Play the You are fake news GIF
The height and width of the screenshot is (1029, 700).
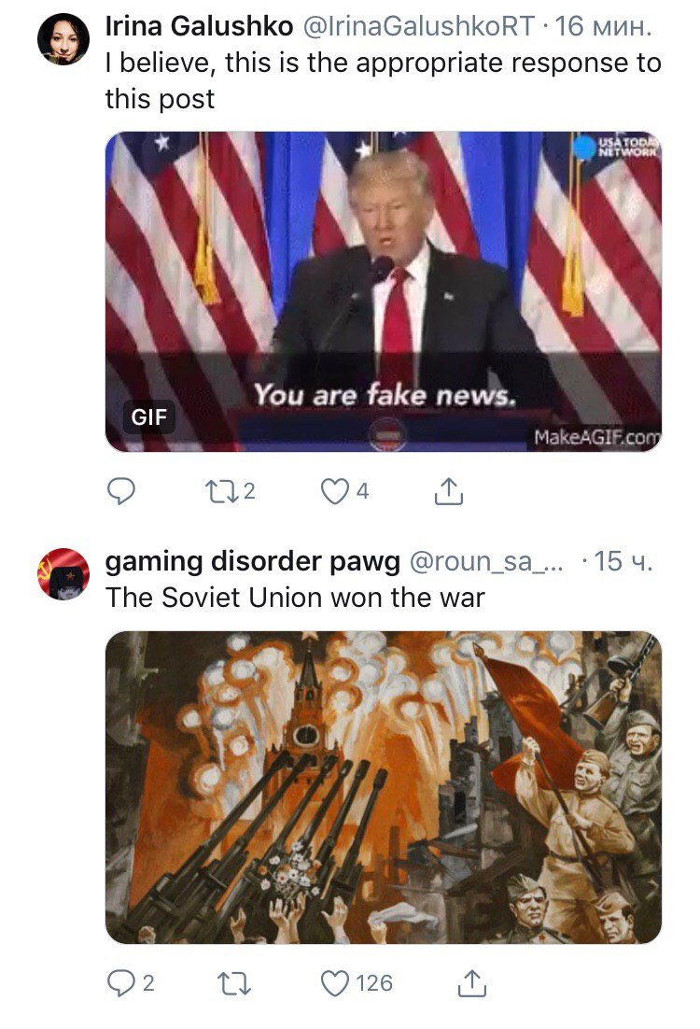[383, 292]
